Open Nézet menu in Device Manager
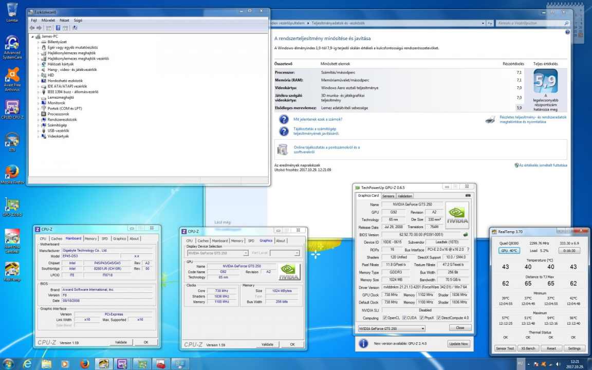 click(x=64, y=21)
